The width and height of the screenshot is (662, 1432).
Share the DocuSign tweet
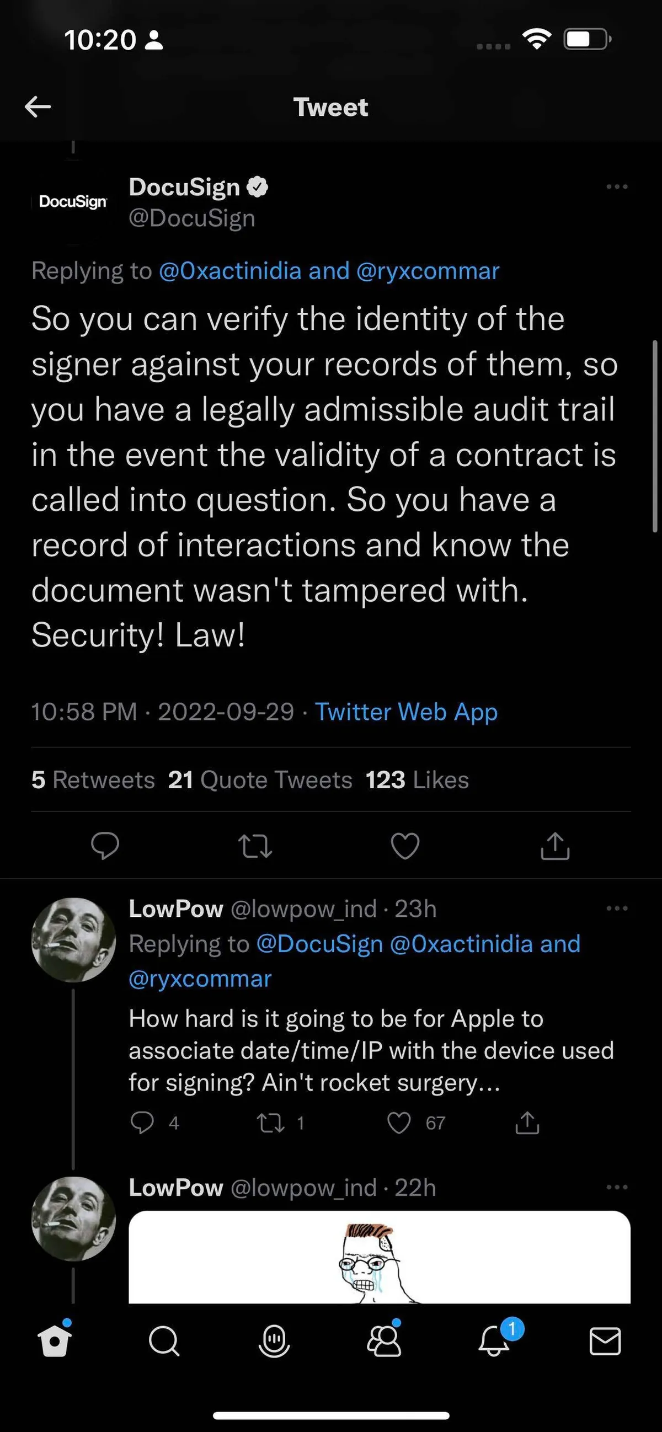[x=555, y=846]
